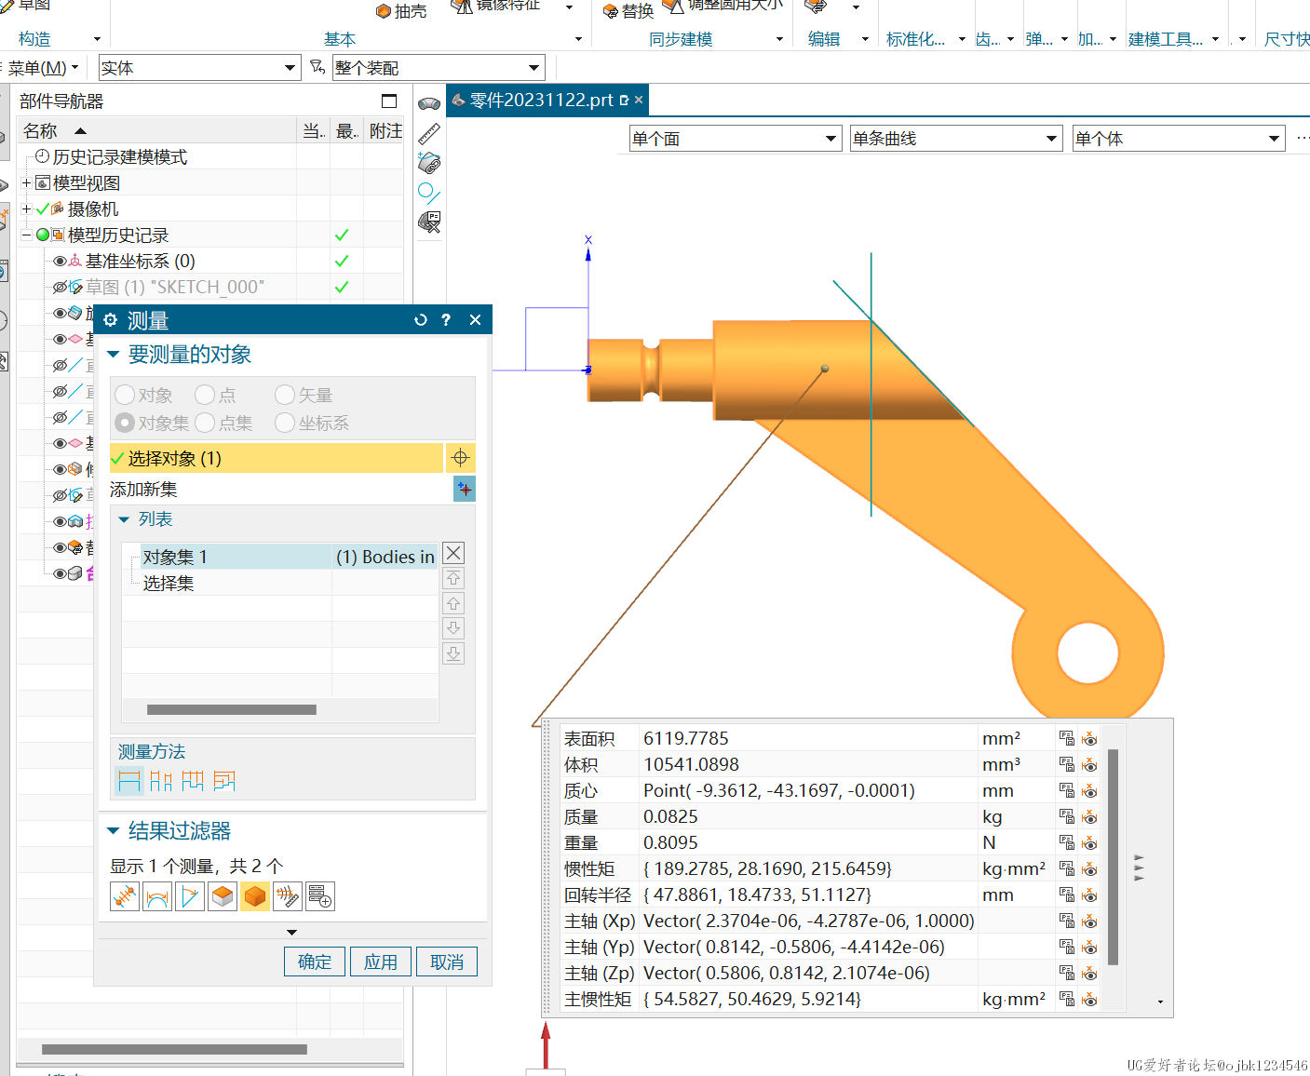Viewport: 1310px width, 1076px height.
Task: Toggle the highlighted body properties filter icon
Action: [x=255, y=896]
